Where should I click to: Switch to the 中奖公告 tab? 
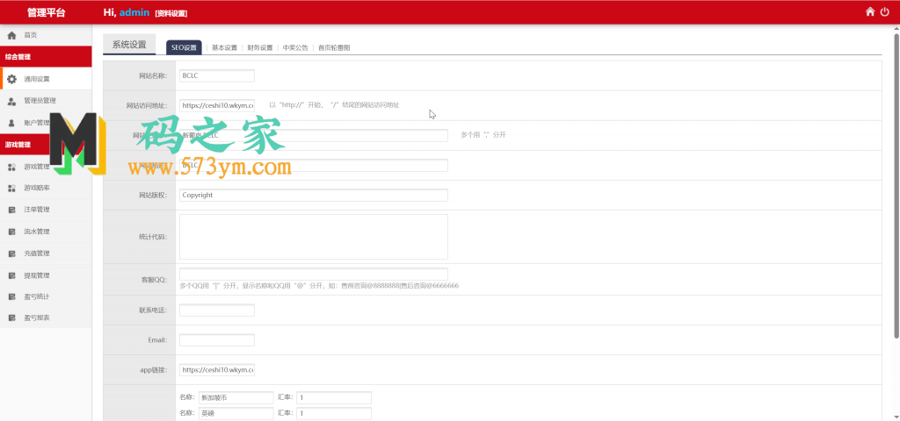click(295, 48)
